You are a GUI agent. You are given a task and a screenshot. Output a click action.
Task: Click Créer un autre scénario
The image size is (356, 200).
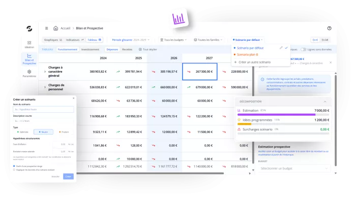254,62
